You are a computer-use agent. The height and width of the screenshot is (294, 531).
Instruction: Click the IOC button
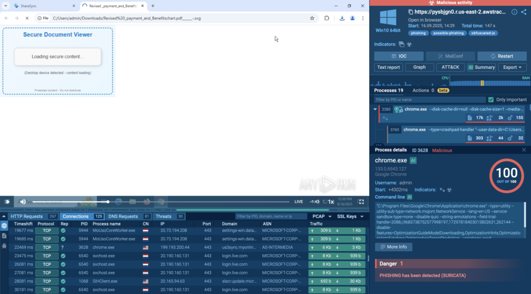(399, 56)
